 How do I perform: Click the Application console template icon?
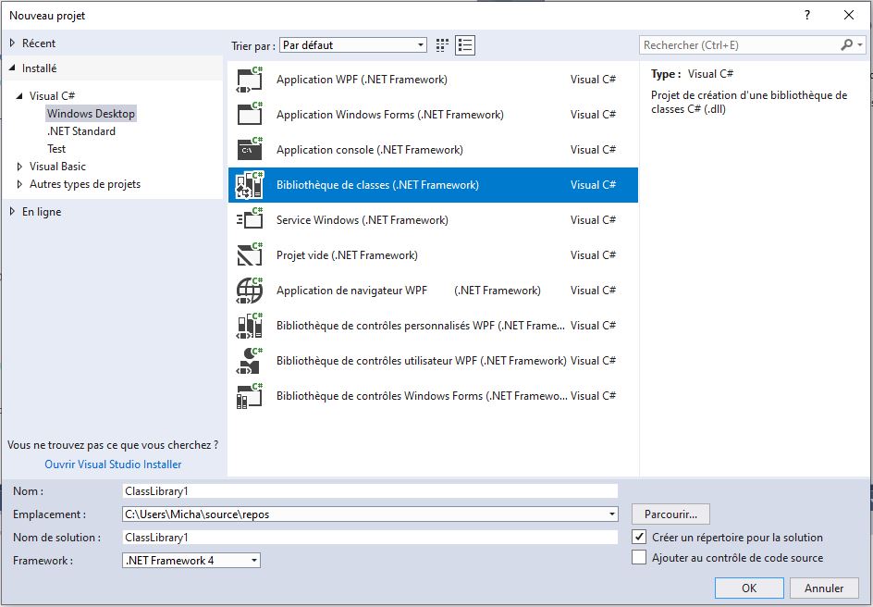tap(250, 150)
